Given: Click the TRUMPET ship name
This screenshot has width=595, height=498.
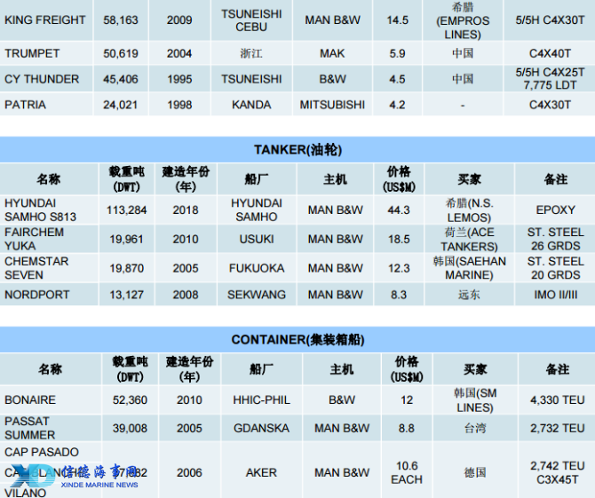Looking at the screenshot, I should pyautogui.click(x=32, y=53).
